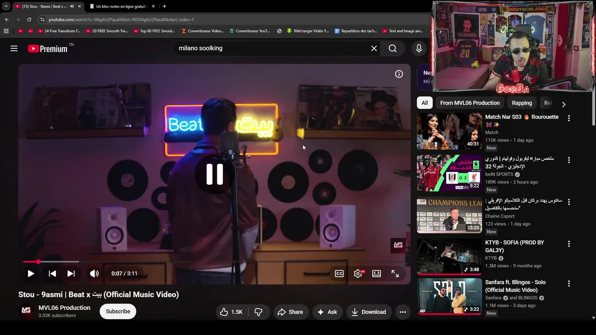The height and width of the screenshot is (335, 596).
Task: Open Chrome apps grid in bookmarks bar
Action: click(6, 31)
